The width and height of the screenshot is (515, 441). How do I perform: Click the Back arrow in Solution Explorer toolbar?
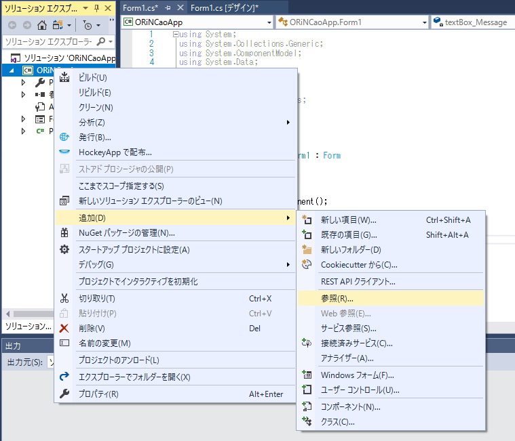12,25
